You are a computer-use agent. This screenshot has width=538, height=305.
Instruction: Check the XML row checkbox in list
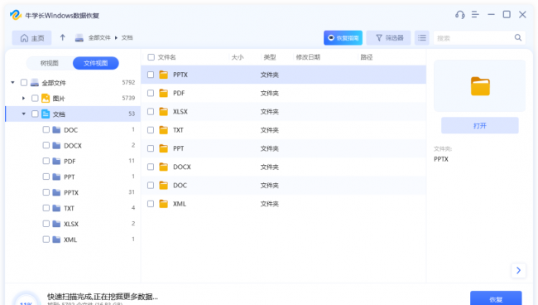151,204
